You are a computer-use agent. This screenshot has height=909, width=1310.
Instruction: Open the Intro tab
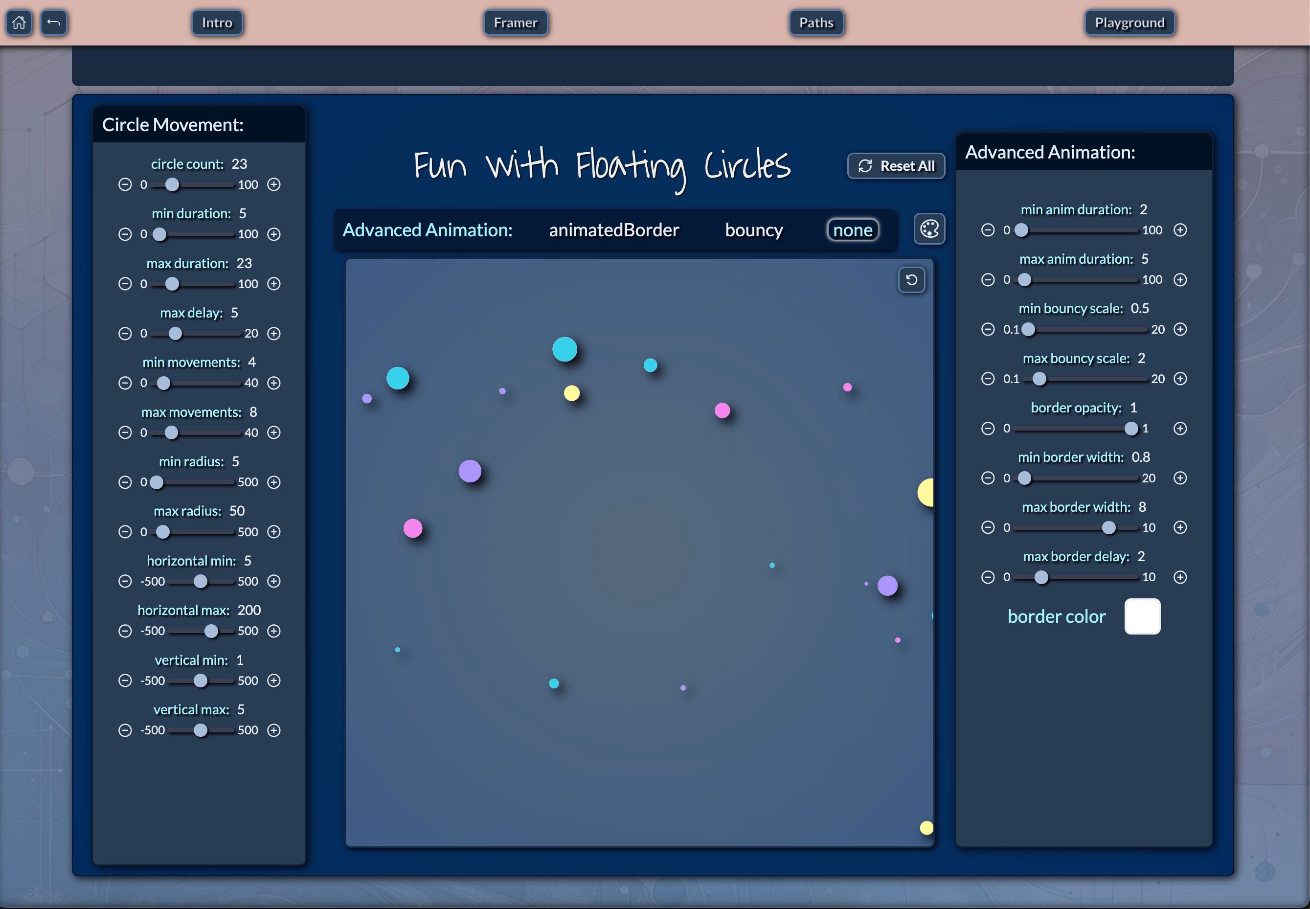click(x=217, y=23)
